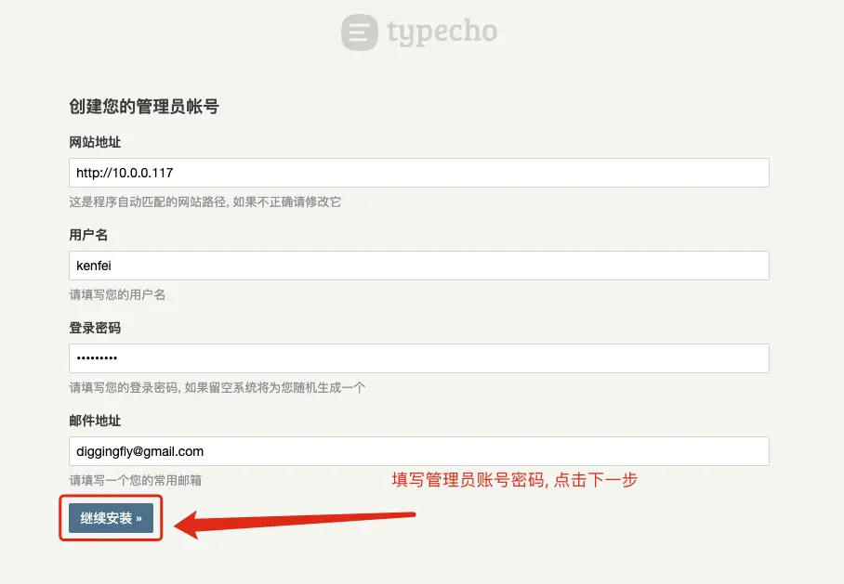Click the typecho logo icon

(360, 32)
